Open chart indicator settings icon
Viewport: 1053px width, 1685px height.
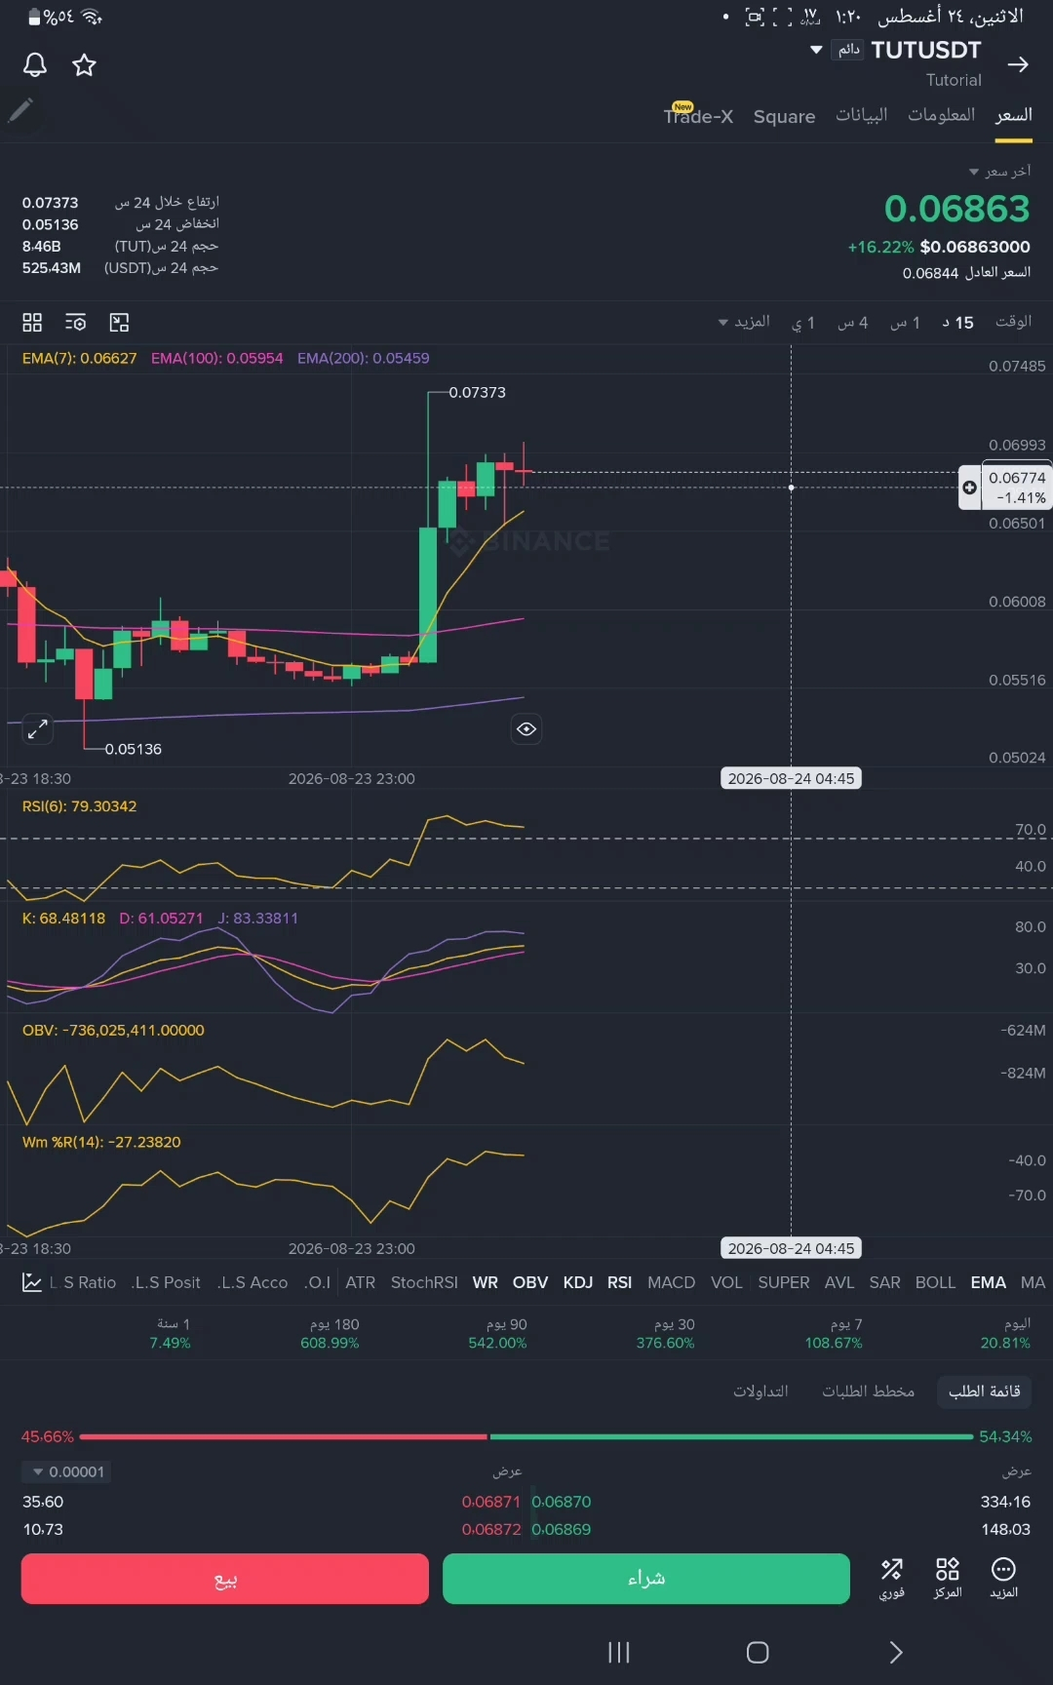click(76, 323)
